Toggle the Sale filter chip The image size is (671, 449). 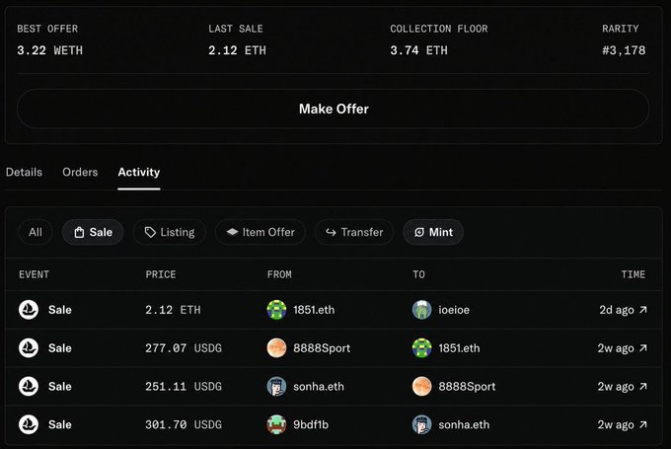coord(93,232)
